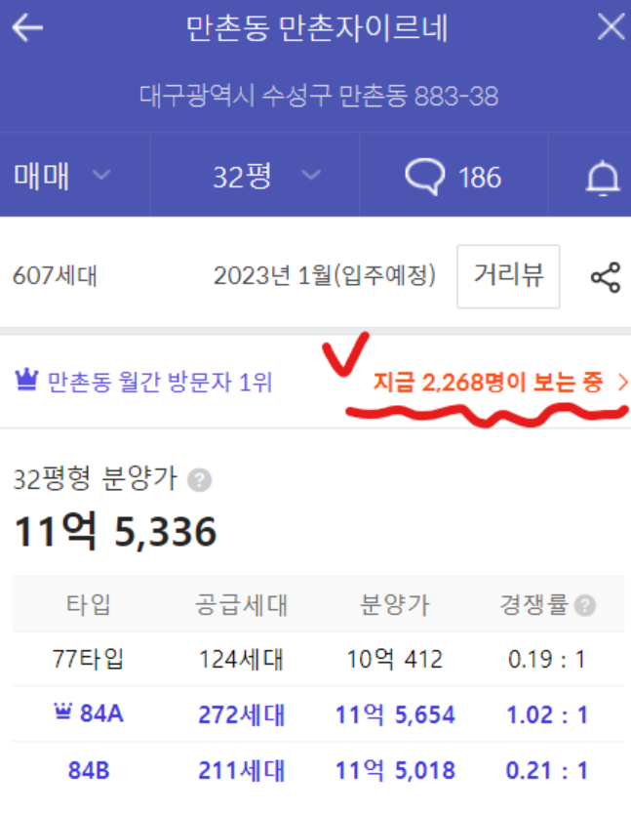Click the help icon next to 32평형 분양가

click(x=199, y=479)
